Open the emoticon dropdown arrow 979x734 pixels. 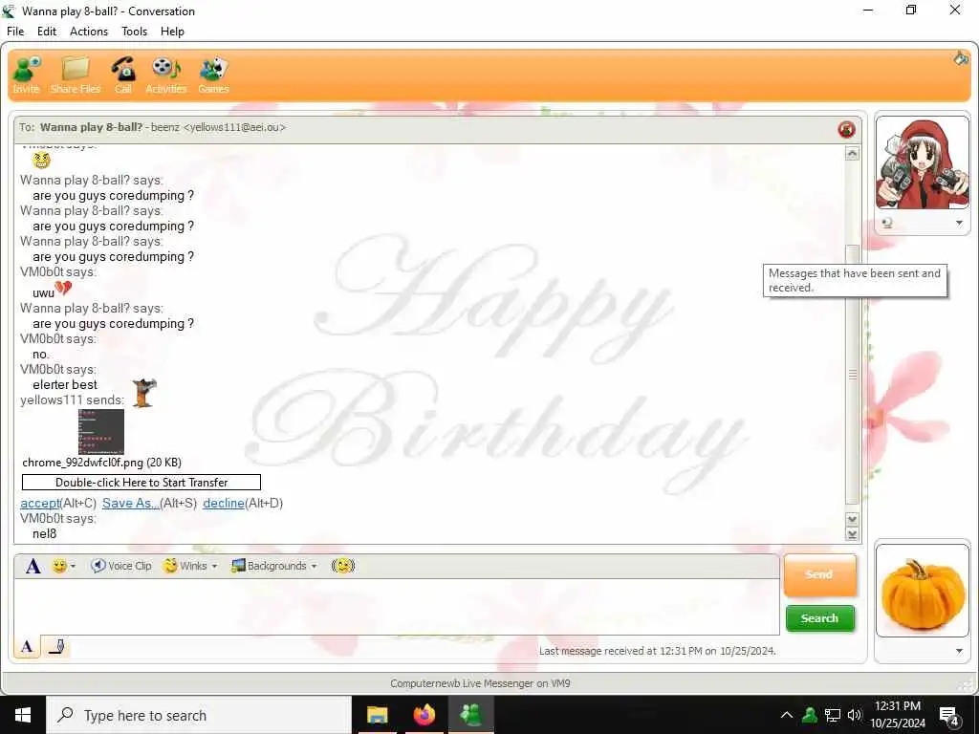[73, 566]
